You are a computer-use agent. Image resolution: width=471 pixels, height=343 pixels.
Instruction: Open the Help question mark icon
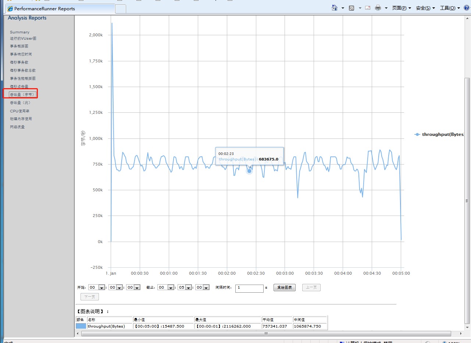tap(466, 8)
